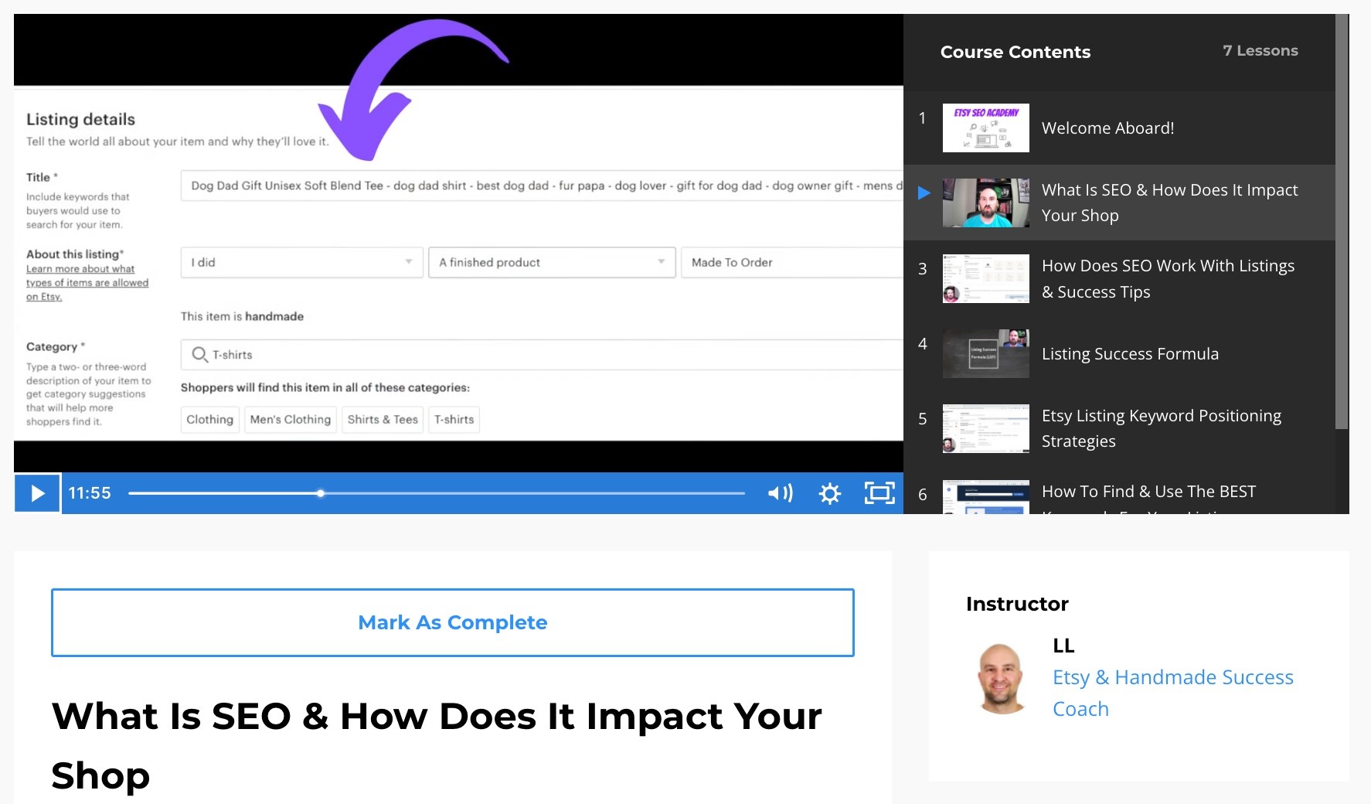
Task: Open video settings gear icon
Action: pyautogui.click(x=830, y=493)
